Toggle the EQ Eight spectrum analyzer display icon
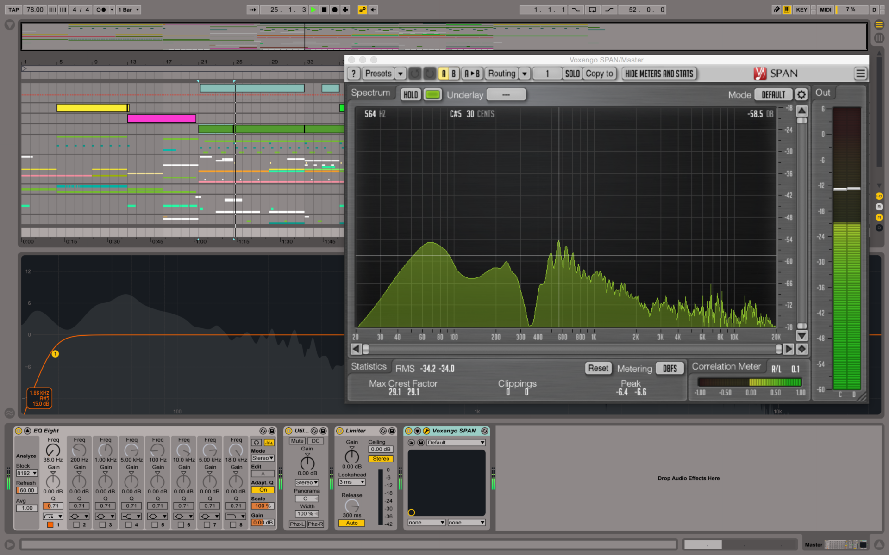This screenshot has width=889, height=555. click(x=269, y=443)
